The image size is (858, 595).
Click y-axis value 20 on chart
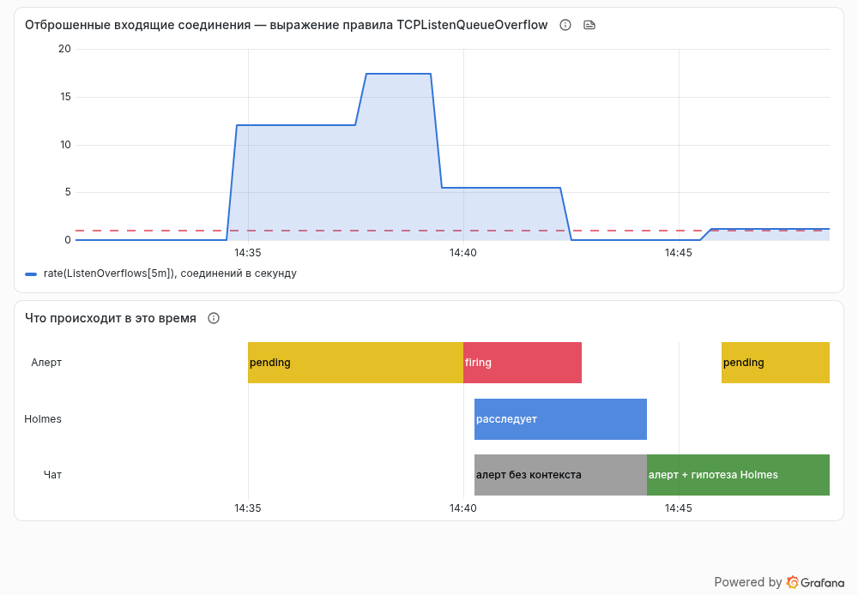click(64, 49)
